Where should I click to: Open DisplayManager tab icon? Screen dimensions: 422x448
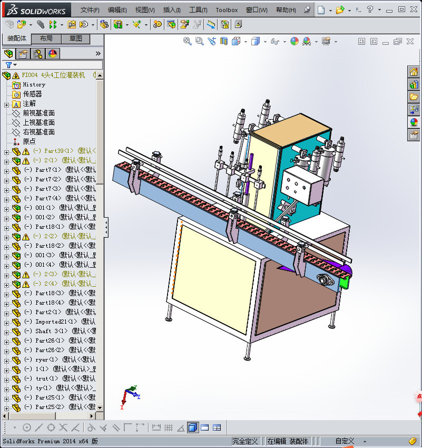53,53
